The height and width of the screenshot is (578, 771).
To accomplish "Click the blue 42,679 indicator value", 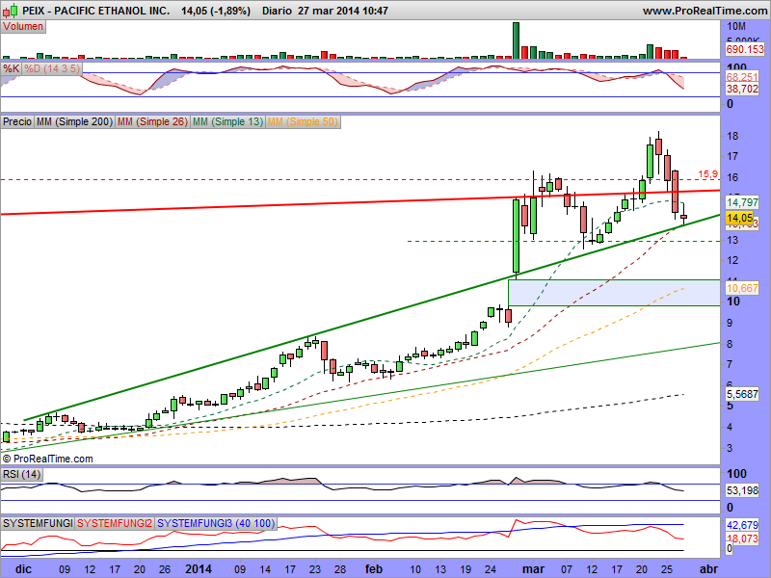I will (x=742, y=525).
